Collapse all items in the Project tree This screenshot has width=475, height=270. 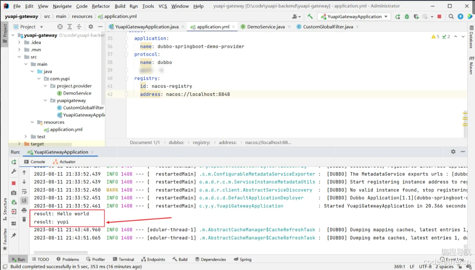coord(79,27)
